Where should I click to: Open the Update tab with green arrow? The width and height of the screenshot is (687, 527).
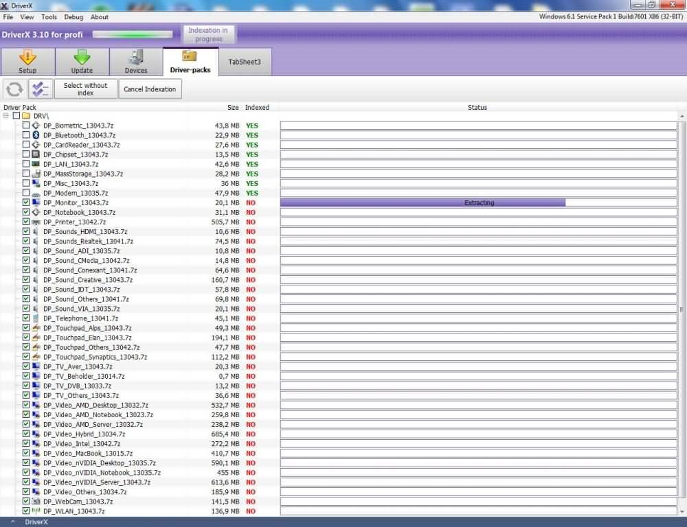pos(82,62)
